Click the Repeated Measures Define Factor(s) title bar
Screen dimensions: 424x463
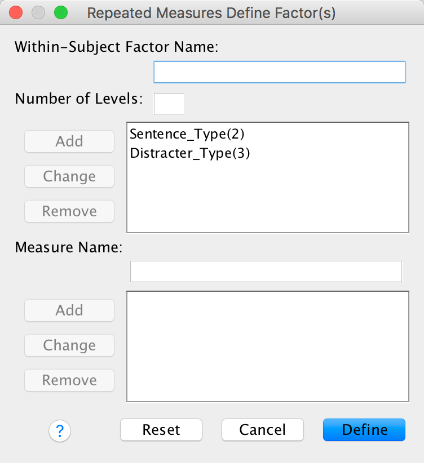(211, 12)
